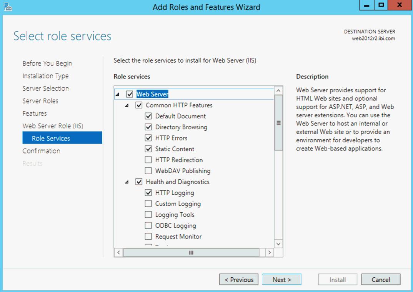Select the Static Content label
This screenshot has width=413, height=292.
pos(175,149)
